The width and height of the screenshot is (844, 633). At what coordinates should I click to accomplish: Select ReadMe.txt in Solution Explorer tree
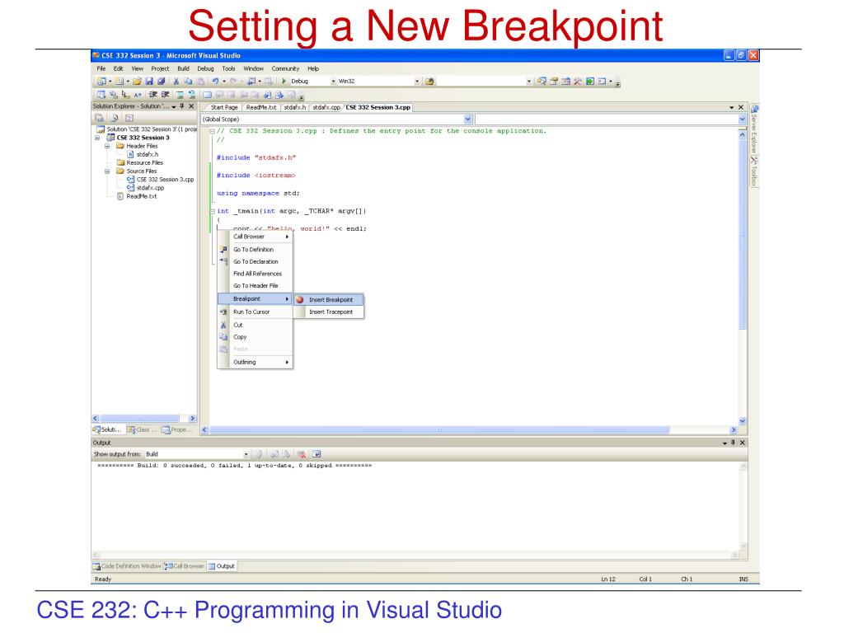click(x=138, y=196)
